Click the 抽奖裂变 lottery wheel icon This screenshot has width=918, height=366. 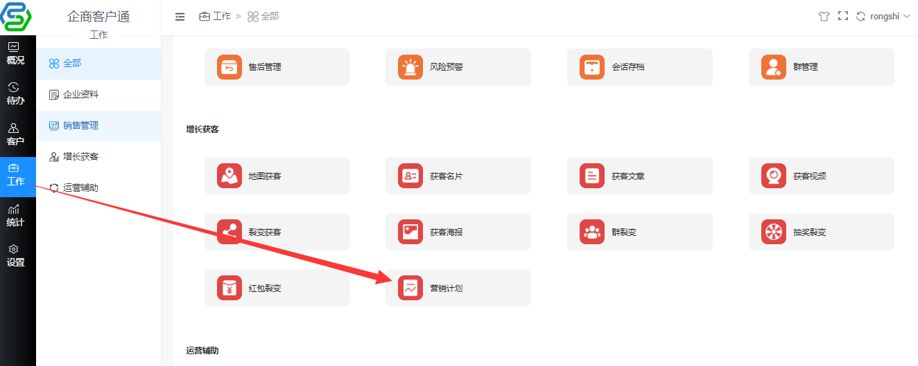tap(774, 232)
